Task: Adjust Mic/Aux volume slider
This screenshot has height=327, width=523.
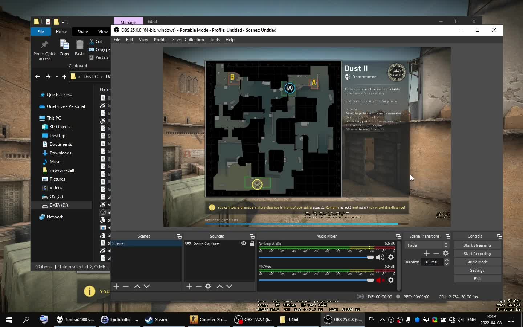Action: [x=316, y=280]
